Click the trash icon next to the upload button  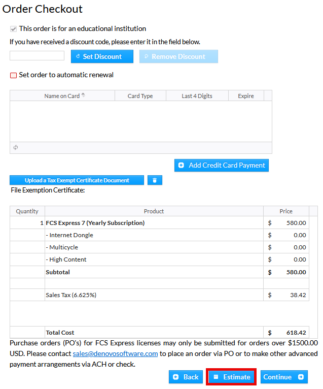pyautogui.click(x=155, y=180)
